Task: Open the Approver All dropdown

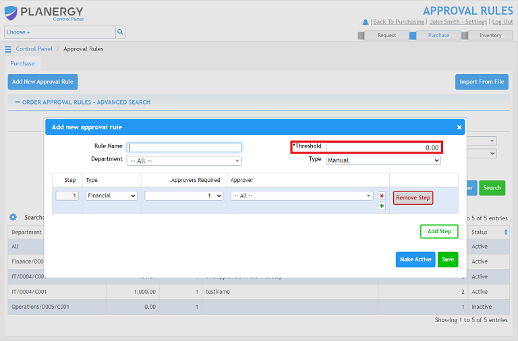Action: tap(302, 195)
